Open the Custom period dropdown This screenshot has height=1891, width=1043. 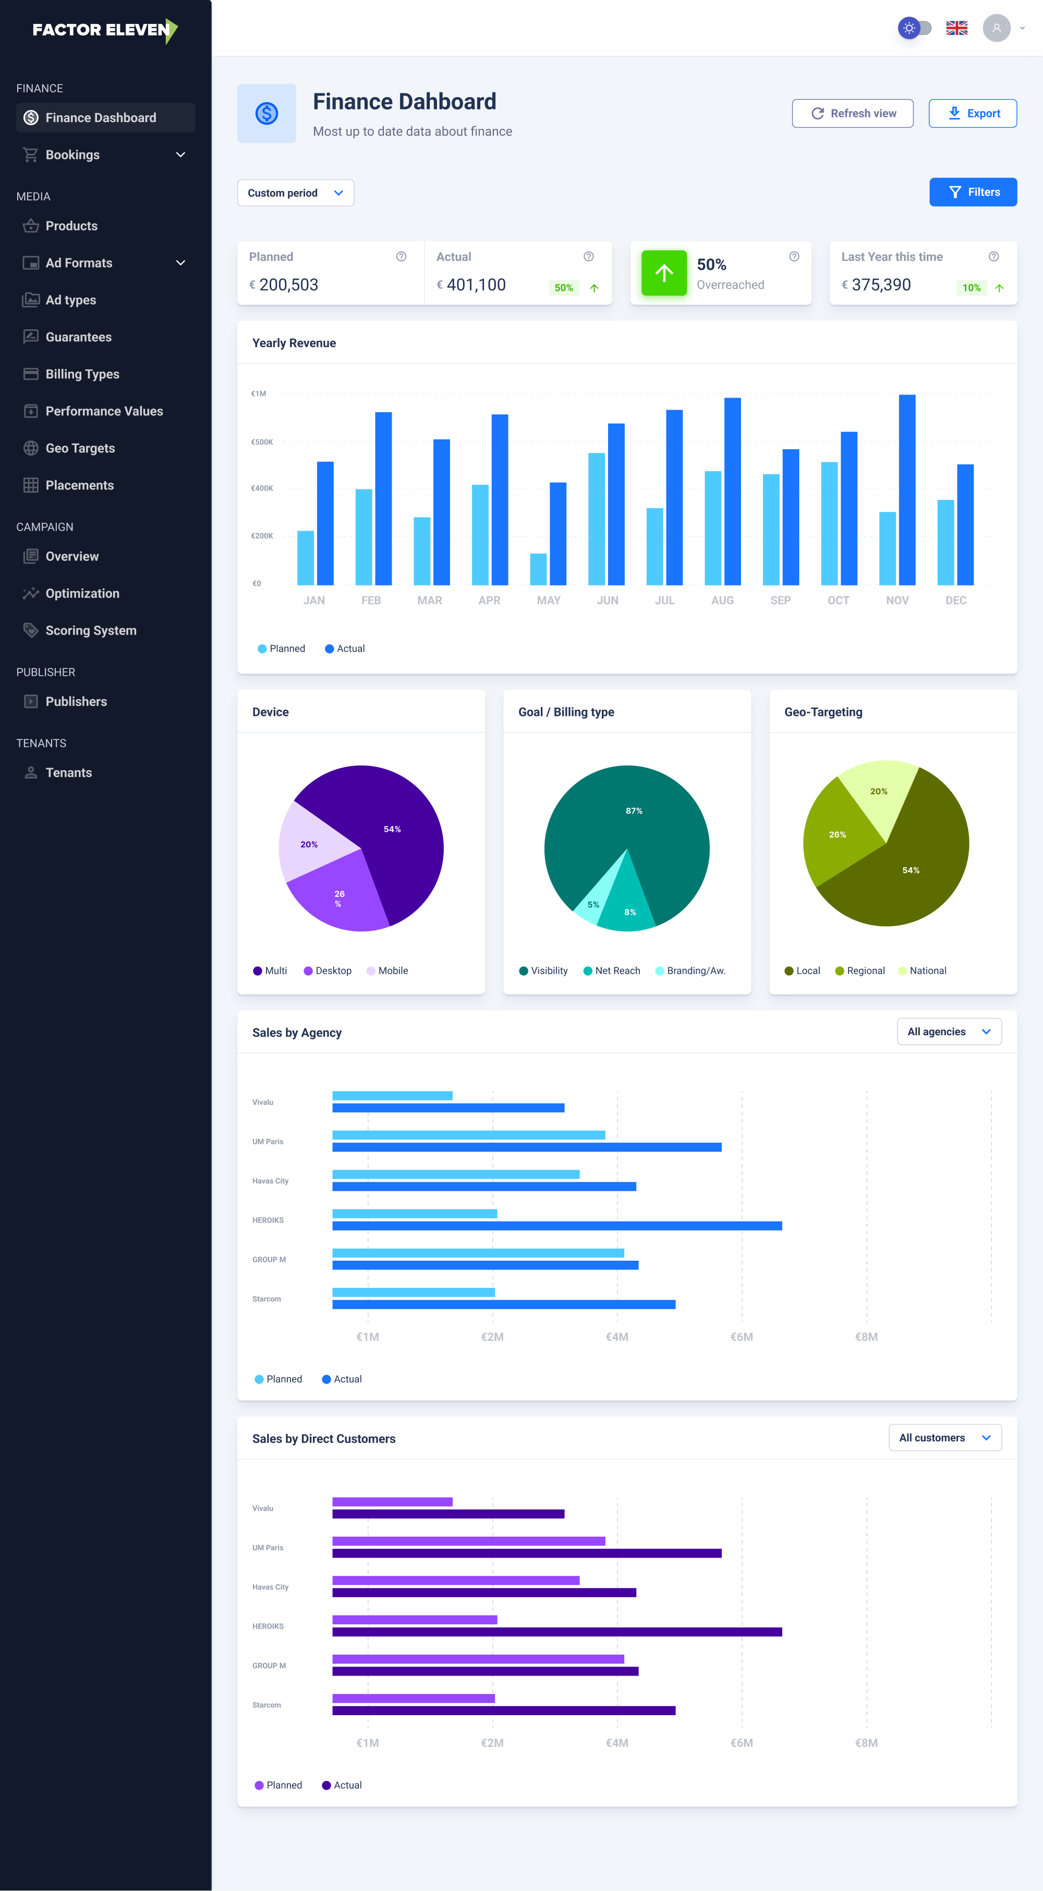296,193
